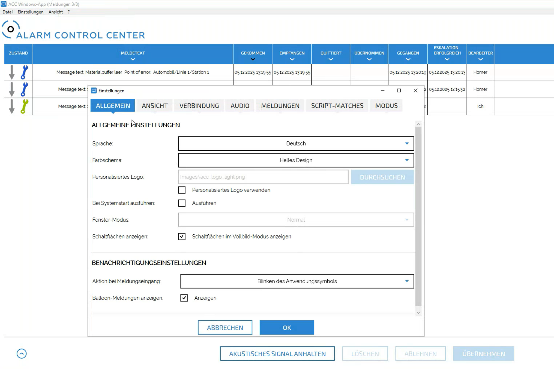The image size is (554, 369).
Task: Expand Aktion bei Meldungseingang dropdown
Action: coord(297,281)
